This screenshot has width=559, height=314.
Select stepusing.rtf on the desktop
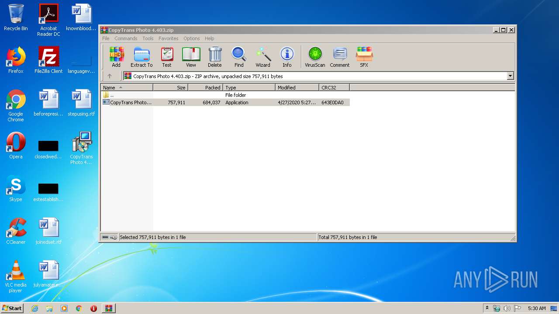point(81,103)
